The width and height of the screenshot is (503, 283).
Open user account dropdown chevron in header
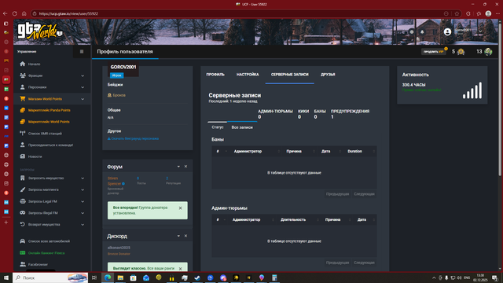point(480,31)
